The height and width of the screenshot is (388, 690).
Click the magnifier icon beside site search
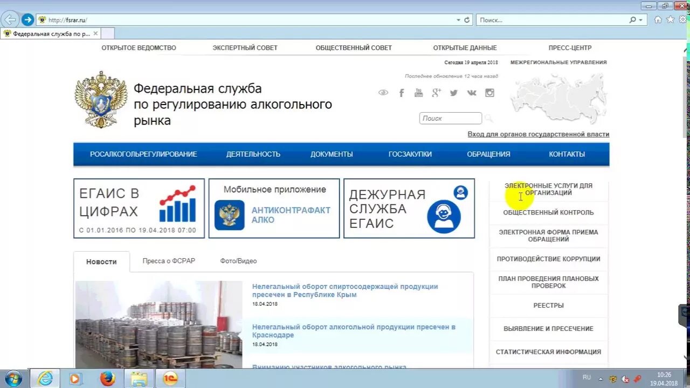(x=488, y=118)
